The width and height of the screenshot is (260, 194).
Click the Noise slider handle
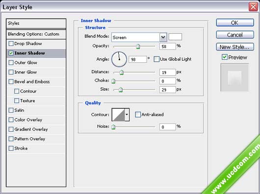coord(113,127)
